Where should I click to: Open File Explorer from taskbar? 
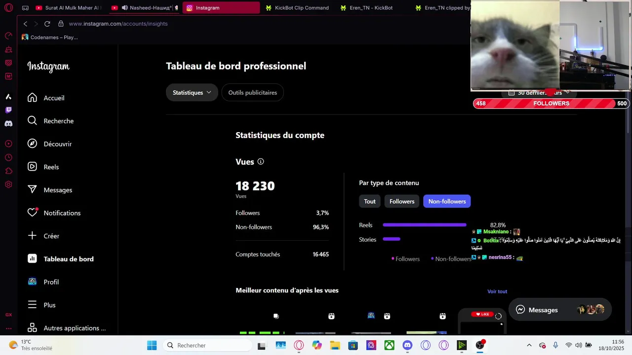(335, 345)
